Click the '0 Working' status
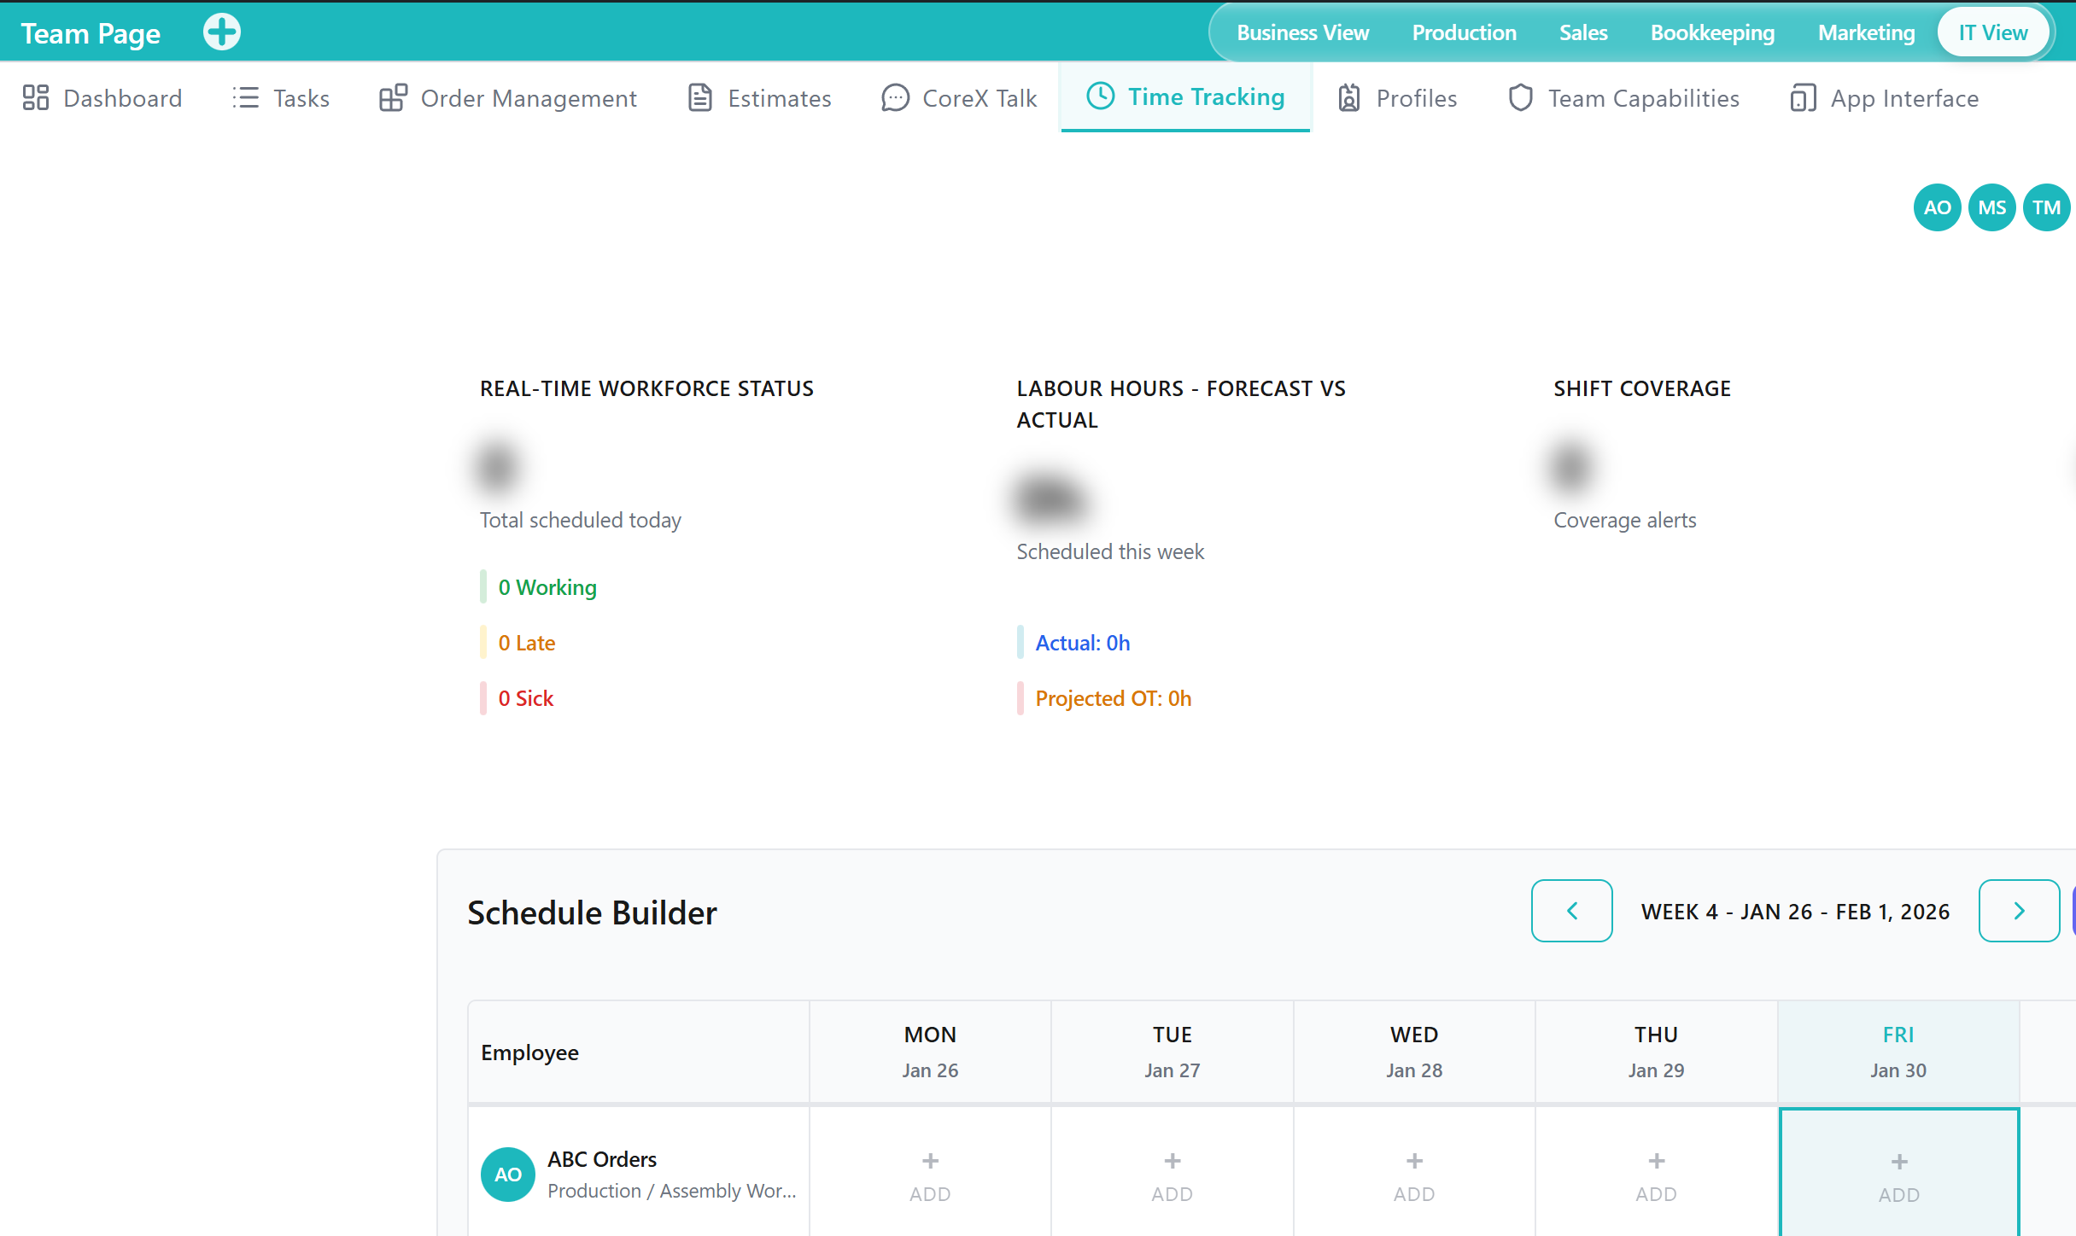Screen dimensions: 2076x1236 click(547, 587)
